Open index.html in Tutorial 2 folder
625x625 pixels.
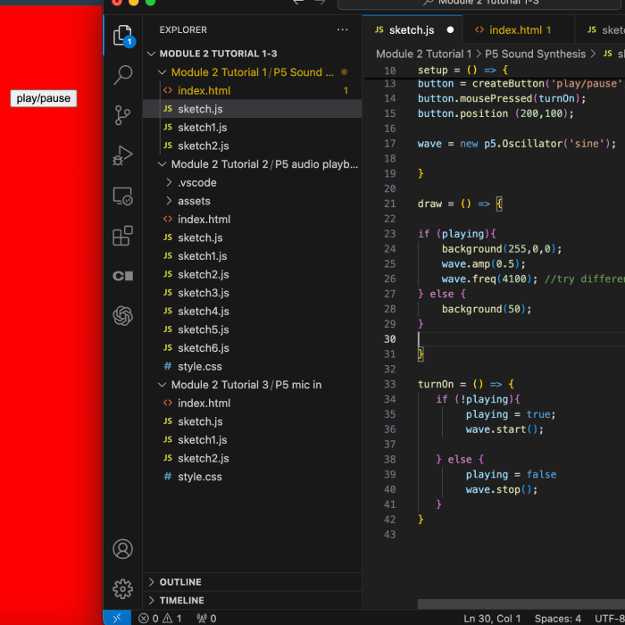coord(252,220)
